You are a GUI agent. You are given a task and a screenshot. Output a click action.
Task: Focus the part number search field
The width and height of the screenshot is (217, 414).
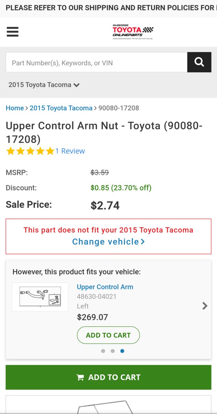(96, 62)
